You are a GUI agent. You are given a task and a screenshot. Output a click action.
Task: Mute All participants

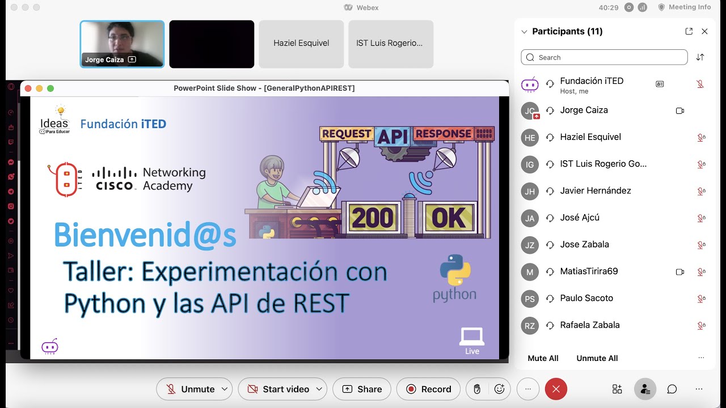(543, 358)
